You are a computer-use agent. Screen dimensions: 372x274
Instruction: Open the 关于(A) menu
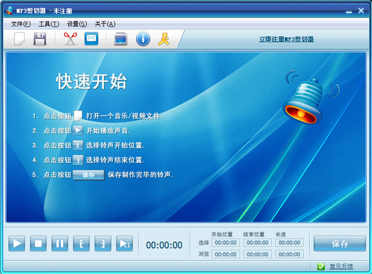[x=105, y=24]
